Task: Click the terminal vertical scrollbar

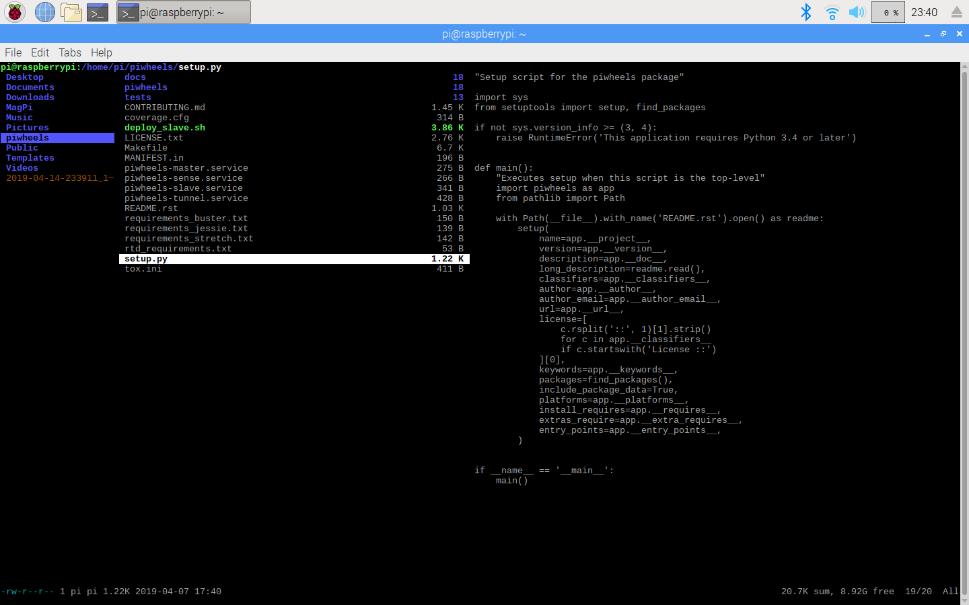Action: (964, 333)
